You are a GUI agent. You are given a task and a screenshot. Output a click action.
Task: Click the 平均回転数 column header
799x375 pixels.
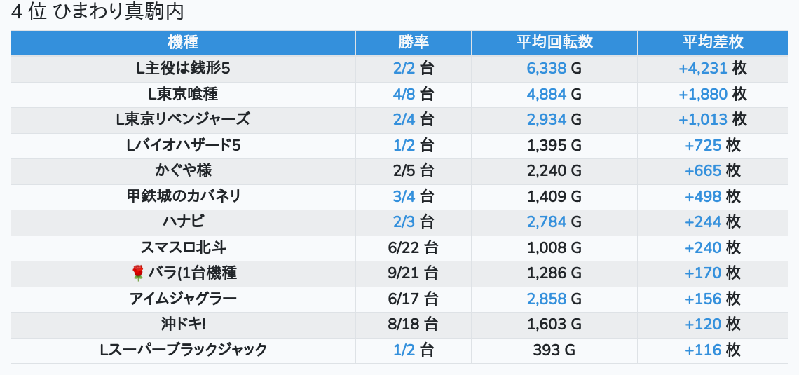coord(554,42)
